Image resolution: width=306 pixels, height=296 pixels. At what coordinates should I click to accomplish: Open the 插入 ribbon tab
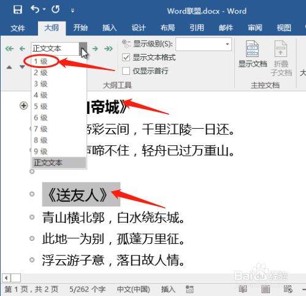pyautogui.click(x=109, y=28)
